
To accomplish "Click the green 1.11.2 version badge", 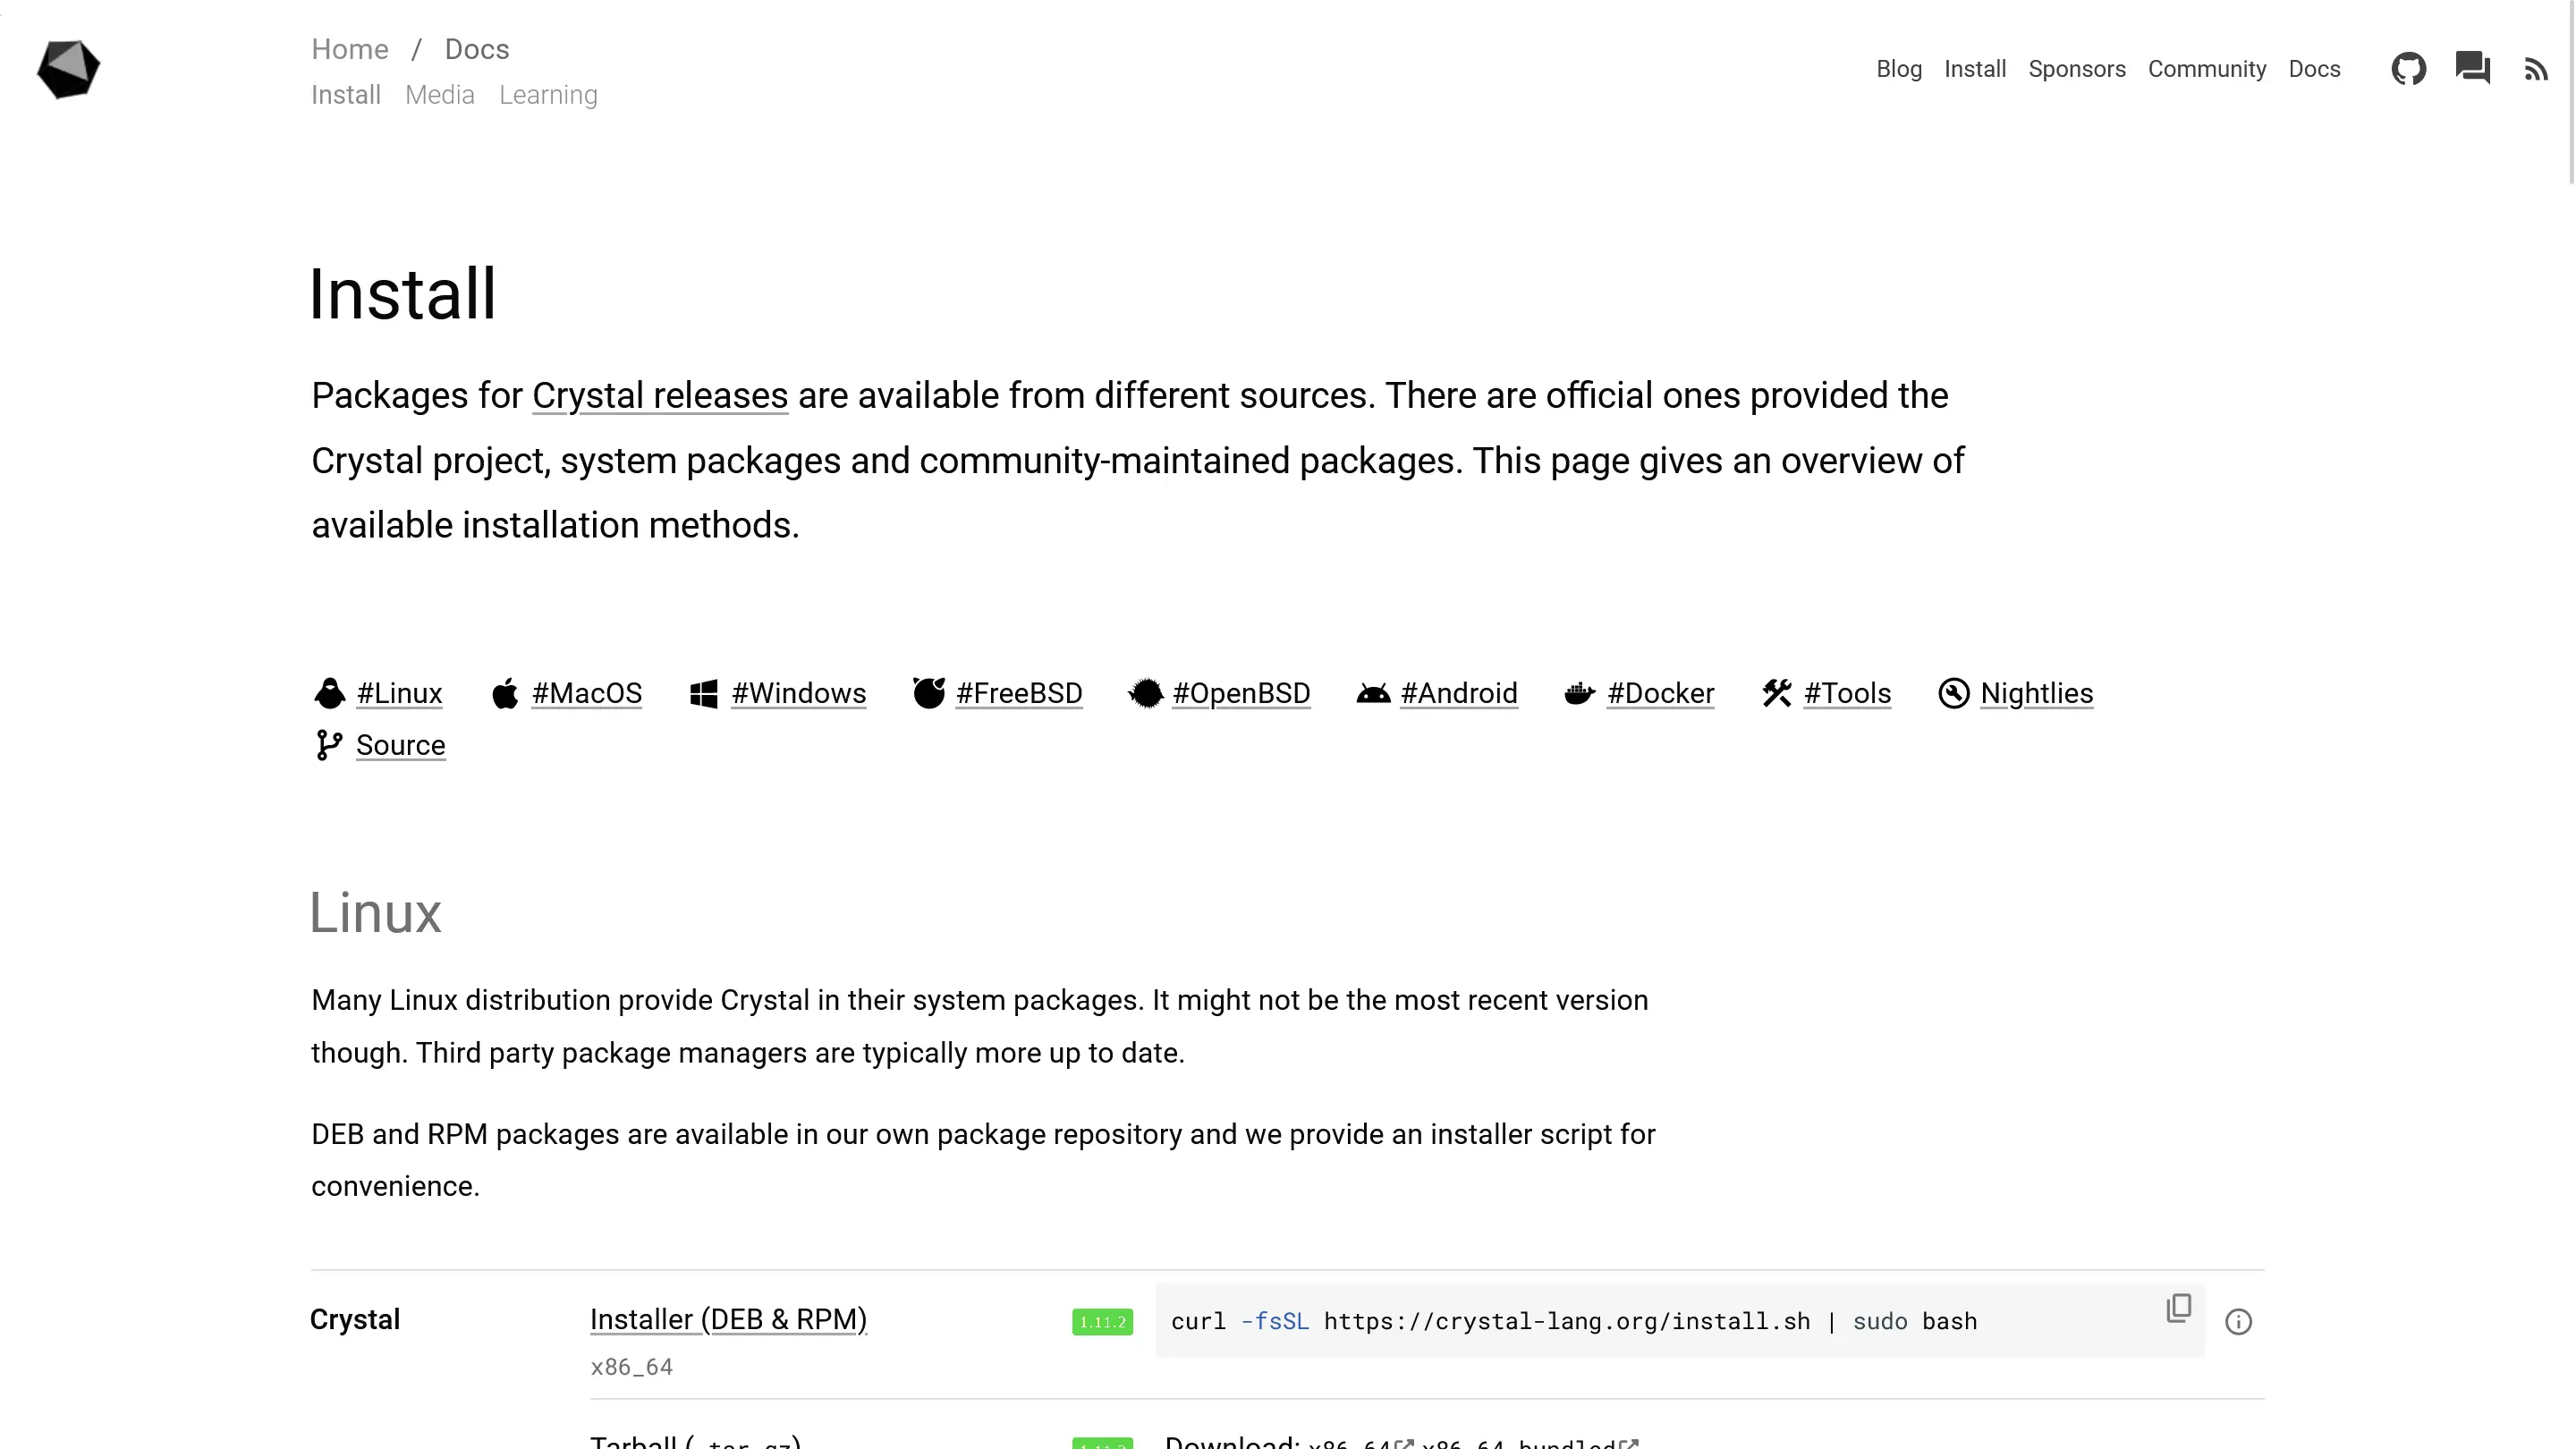I will tap(1101, 1320).
